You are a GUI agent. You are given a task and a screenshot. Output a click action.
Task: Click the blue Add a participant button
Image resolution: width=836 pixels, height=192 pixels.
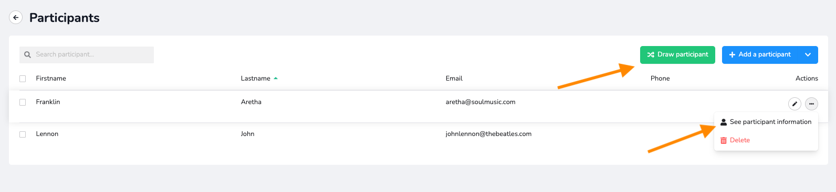[760, 55]
